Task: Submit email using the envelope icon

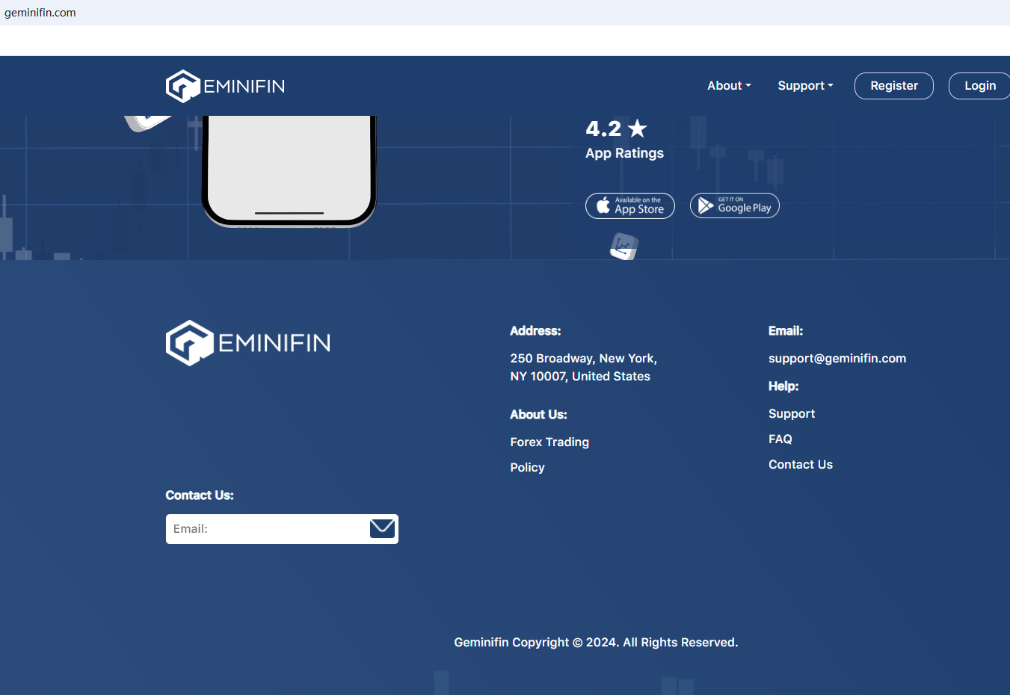Action: pos(382,528)
